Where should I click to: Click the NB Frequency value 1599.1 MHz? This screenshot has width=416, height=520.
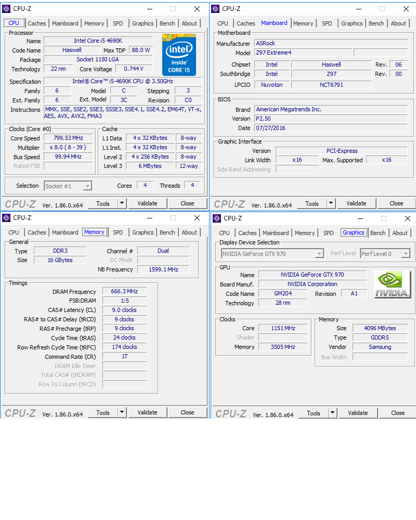coord(164,269)
